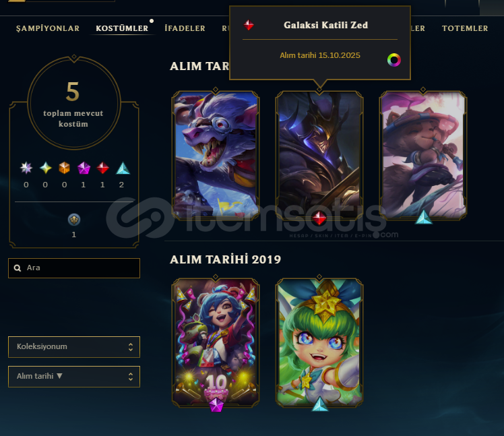This screenshot has height=436, width=504.
Task: Switch to the ŞAMPİYONLAR tab
Action: coord(48,28)
